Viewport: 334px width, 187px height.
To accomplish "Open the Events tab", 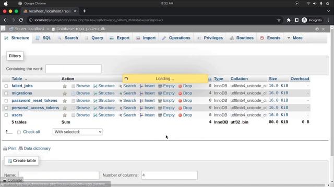I will coord(270,38).
